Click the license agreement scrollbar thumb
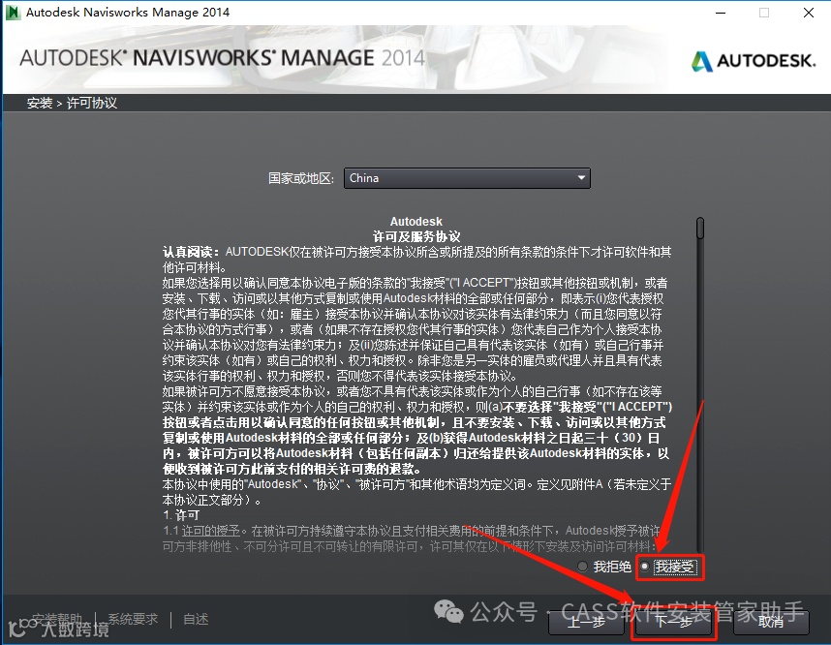 pyautogui.click(x=700, y=228)
